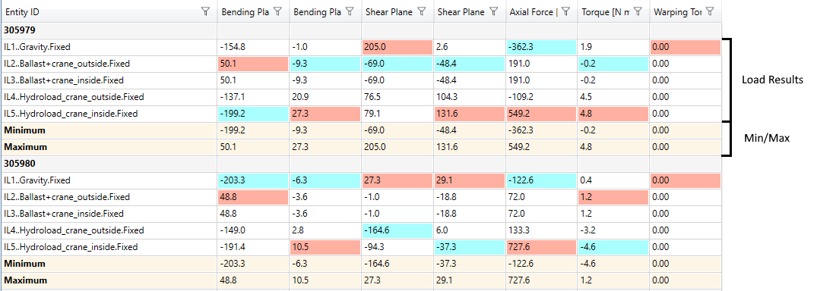The width and height of the screenshot is (817, 291).
Task: Select shear value -164.6 highlighted cyan
Action: [x=397, y=230]
